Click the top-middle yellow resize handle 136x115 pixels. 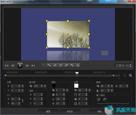tap(68, 21)
